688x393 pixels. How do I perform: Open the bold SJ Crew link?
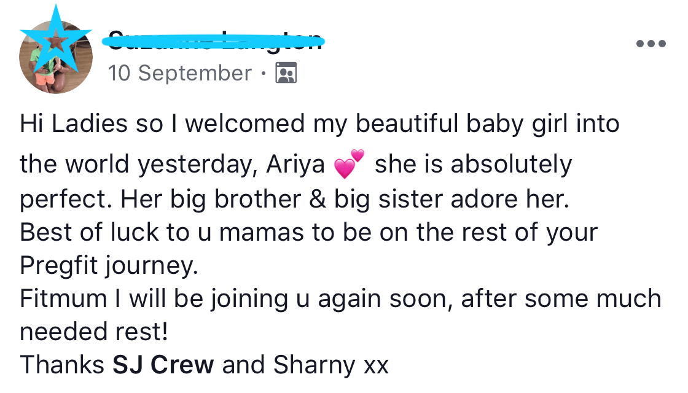[163, 365]
